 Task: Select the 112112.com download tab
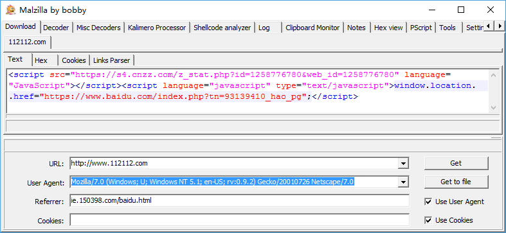[x=28, y=42]
